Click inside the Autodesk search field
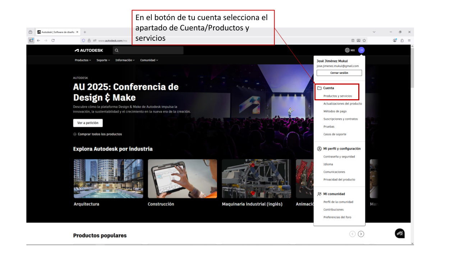This screenshot has height=258, width=460. click(x=148, y=50)
